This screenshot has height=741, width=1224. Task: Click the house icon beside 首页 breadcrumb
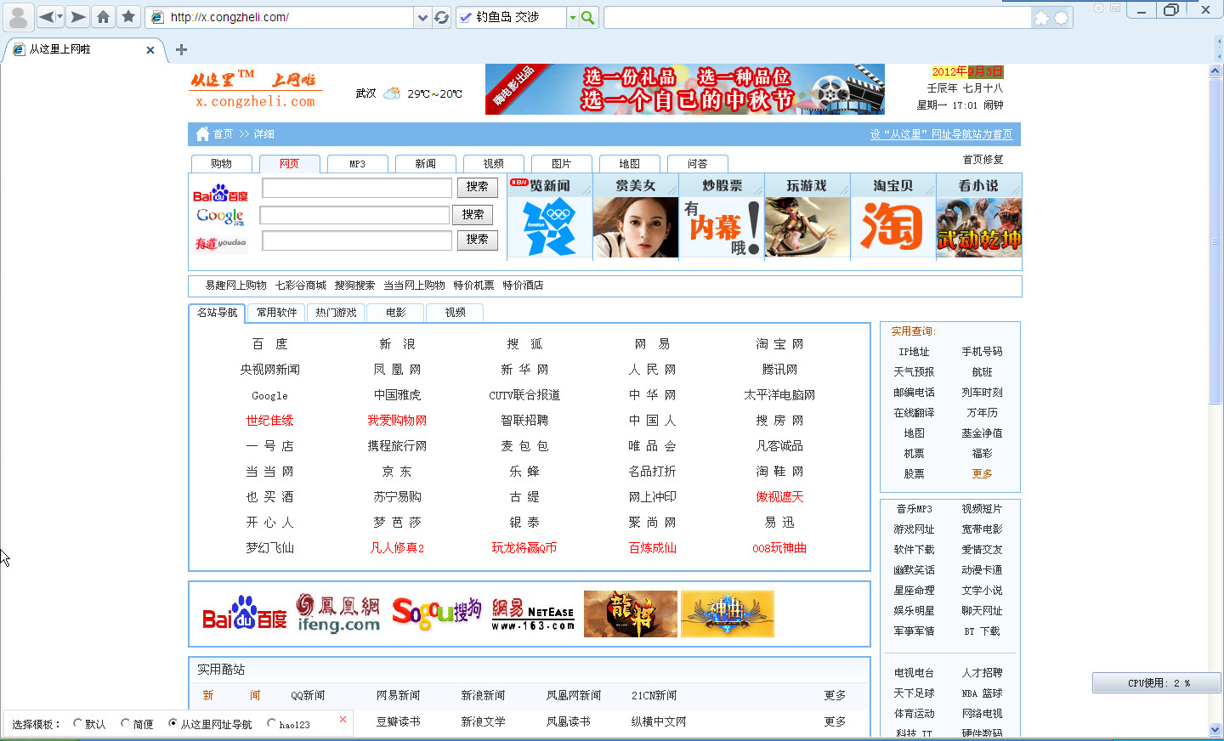click(202, 133)
